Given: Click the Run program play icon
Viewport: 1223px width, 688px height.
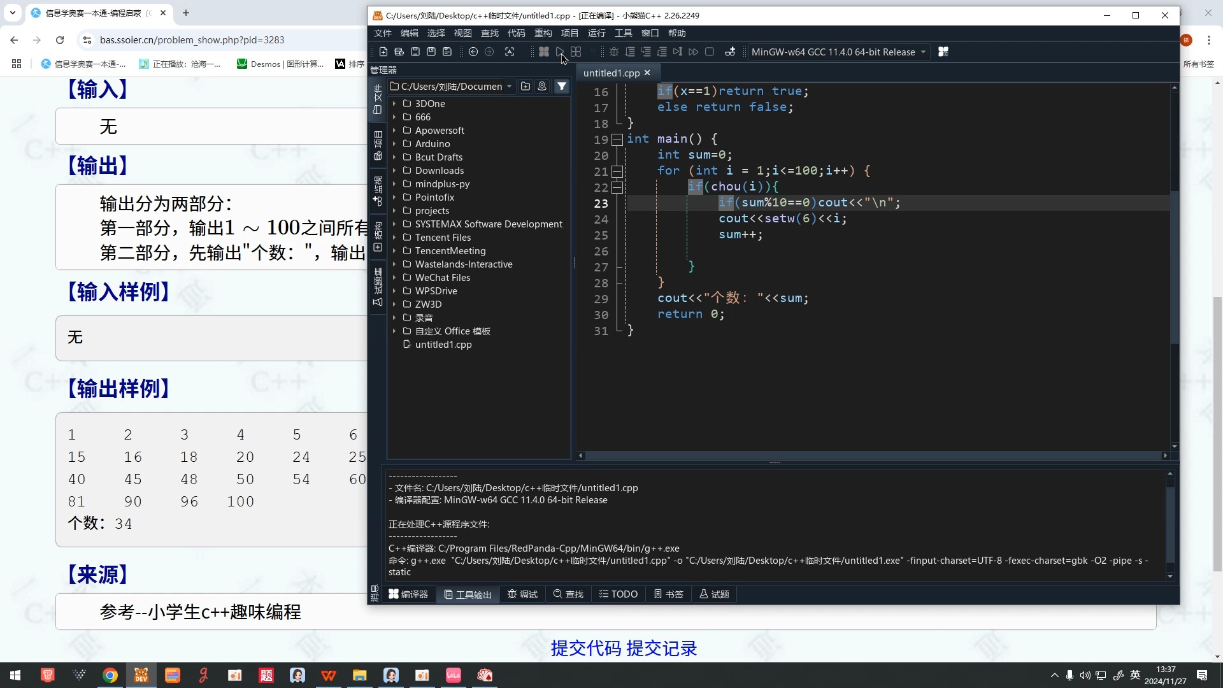Looking at the screenshot, I should (560, 52).
